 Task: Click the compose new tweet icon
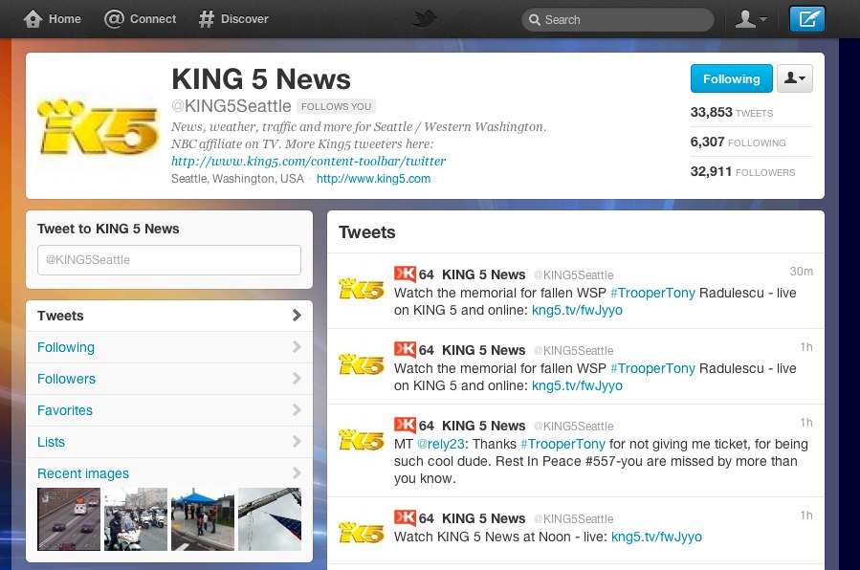pyautogui.click(x=806, y=19)
